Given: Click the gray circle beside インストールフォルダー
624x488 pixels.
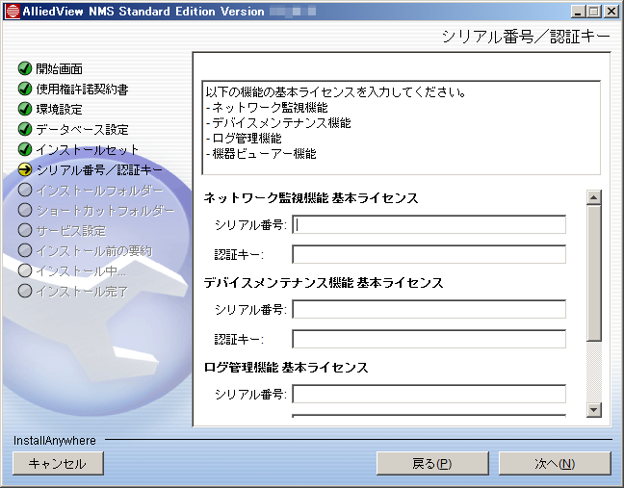Looking at the screenshot, I should 25,191.
